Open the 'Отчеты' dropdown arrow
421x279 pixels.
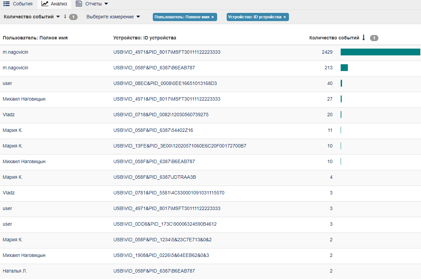(x=106, y=4)
